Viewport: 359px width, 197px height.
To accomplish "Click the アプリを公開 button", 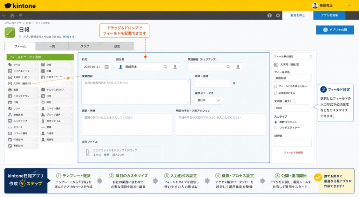I will point(335,30).
